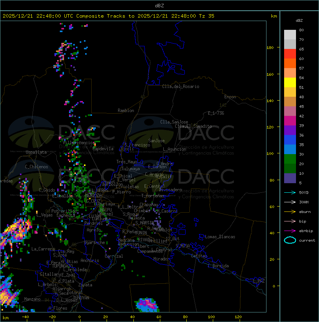
Task: Click the pink bip arrow symbol
Action: (290, 221)
